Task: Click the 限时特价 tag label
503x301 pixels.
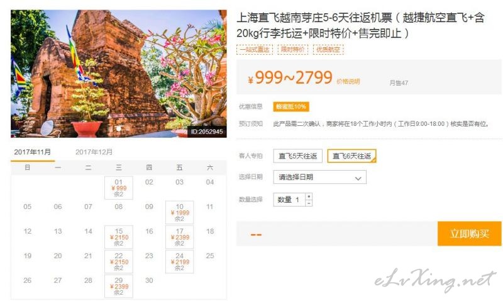Action: click(x=292, y=50)
